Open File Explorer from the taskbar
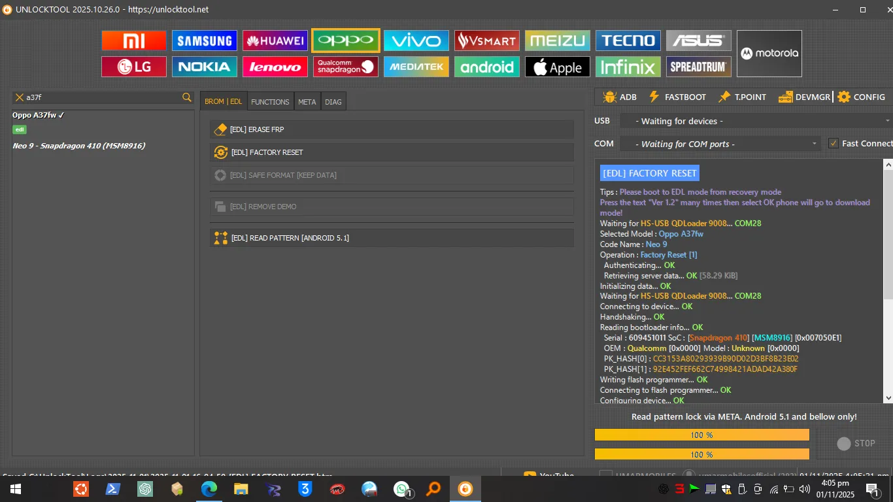Screen dimensions: 893x502 click(241, 489)
